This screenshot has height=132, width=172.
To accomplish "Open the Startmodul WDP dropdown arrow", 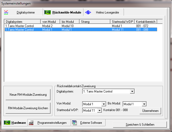I will [x=99, y=110].
